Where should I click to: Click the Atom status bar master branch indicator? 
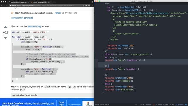click(159, 105)
